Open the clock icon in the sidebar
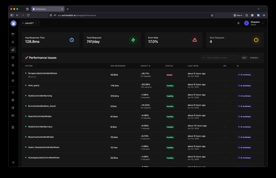Screen dimensions: 276x178 point(13,57)
